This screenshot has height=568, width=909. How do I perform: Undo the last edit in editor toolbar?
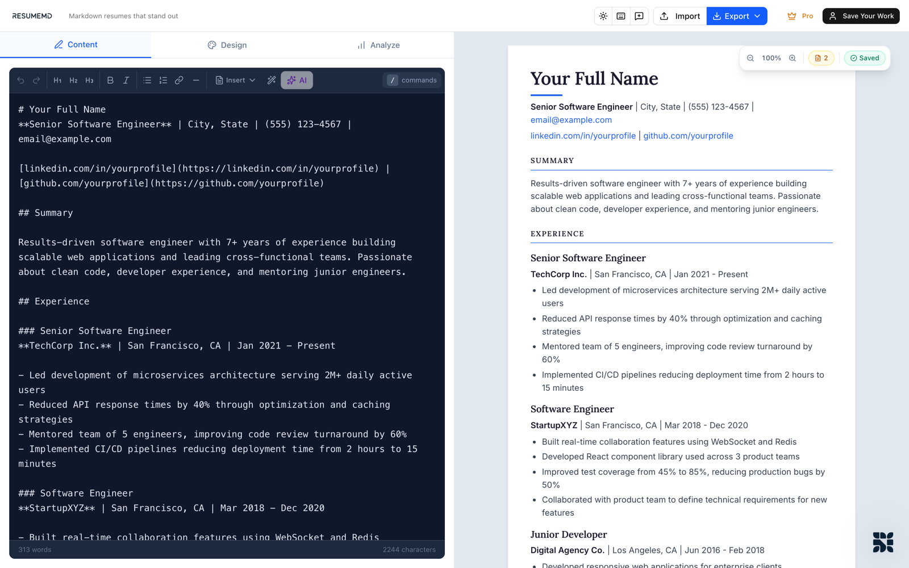click(20, 80)
